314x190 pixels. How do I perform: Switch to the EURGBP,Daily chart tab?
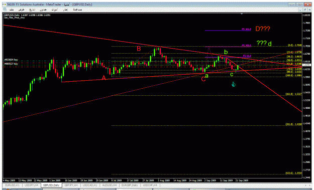coord(130,185)
